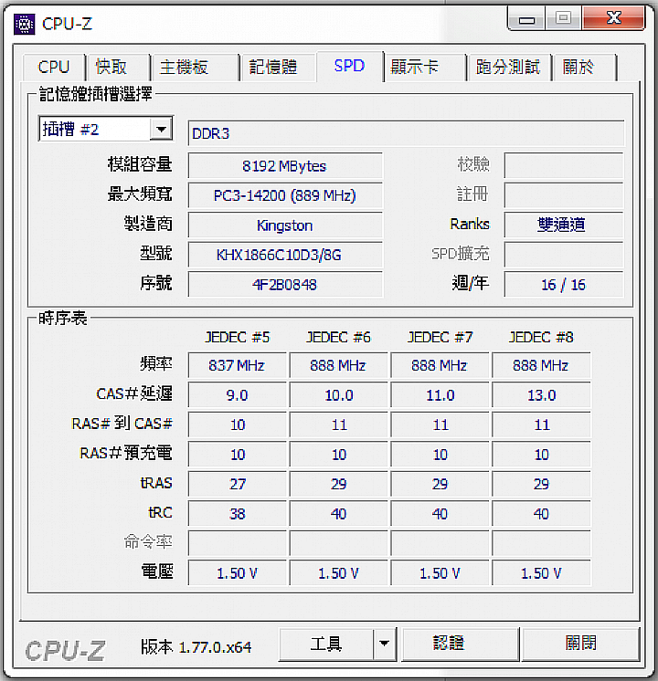Click the DDR3 memory type field

(406, 134)
